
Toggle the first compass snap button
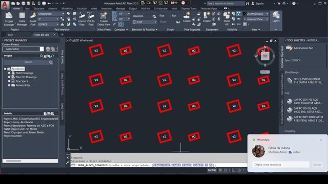pos(115,14)
